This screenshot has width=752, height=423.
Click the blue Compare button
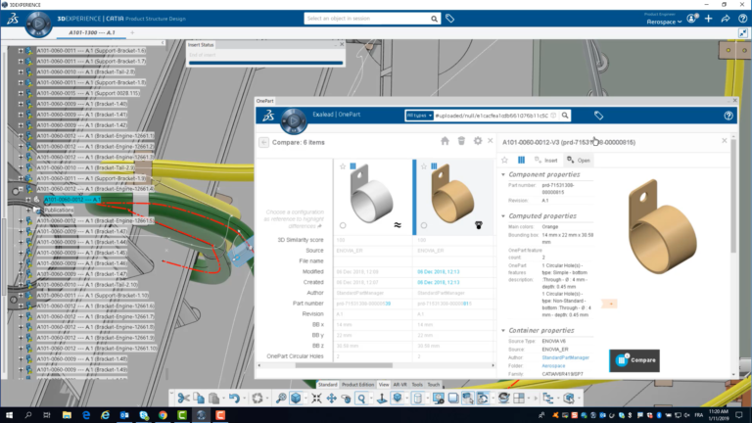tap(634, 360)
